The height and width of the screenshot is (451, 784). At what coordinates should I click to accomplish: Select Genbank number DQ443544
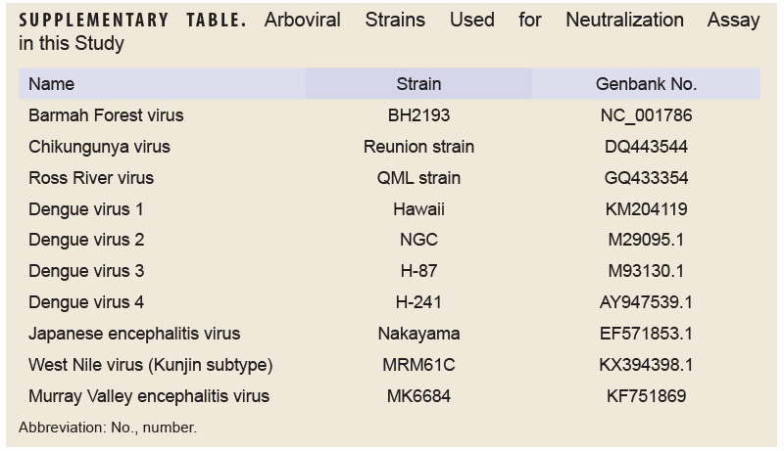tap(646, 147)
